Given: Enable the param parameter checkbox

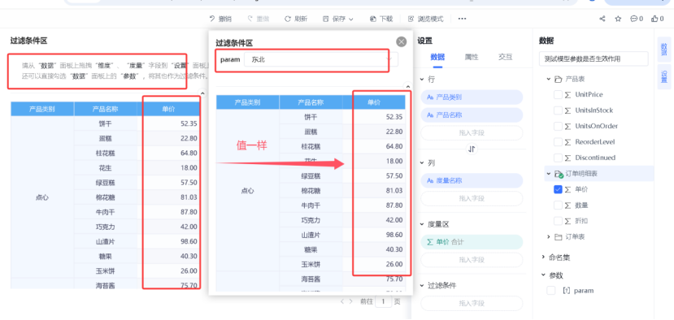Looking at the screenshot, I should coord(551,291).
